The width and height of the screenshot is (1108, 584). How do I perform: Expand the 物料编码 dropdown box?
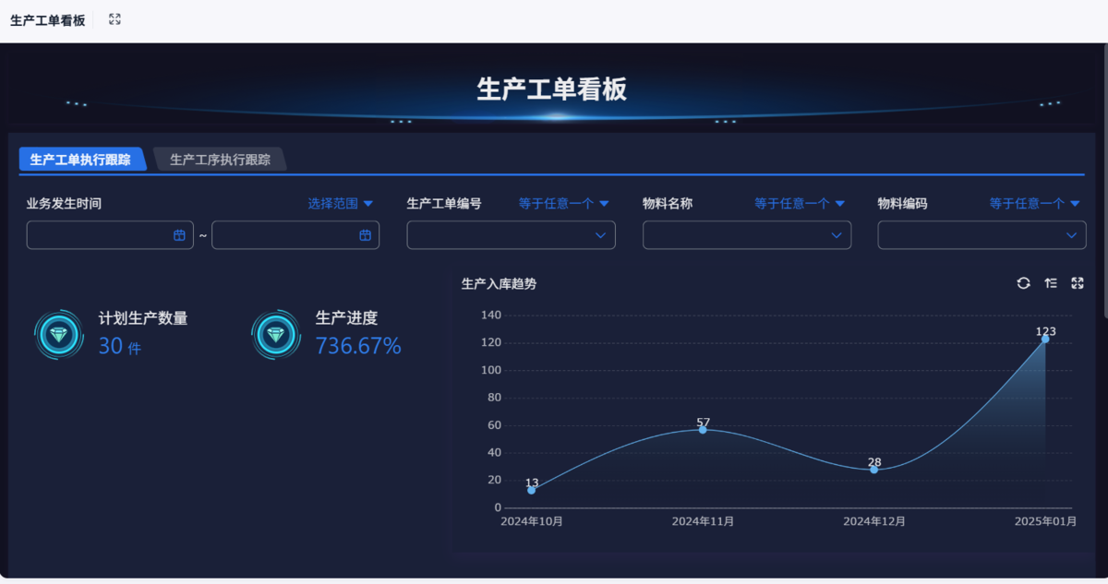[981, 235]
